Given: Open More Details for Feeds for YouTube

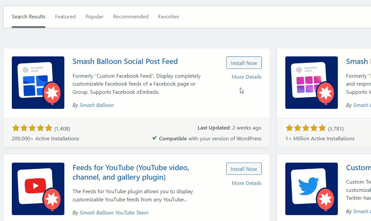Looking at the screenshot, I should tap(246, 183).
